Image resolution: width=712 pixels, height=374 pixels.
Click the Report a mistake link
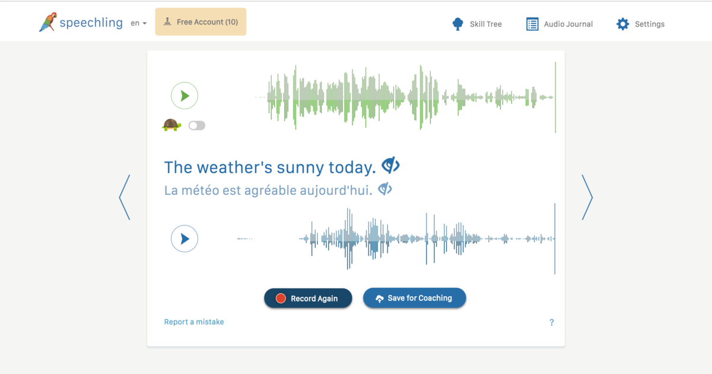[x=194, y=322]
